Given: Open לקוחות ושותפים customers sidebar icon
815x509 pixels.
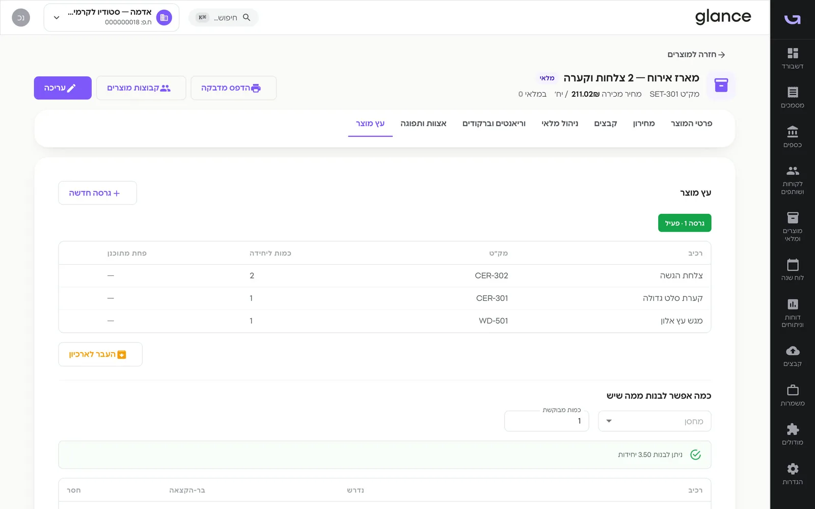Looking at the screenshot, I should click(793, 180).
